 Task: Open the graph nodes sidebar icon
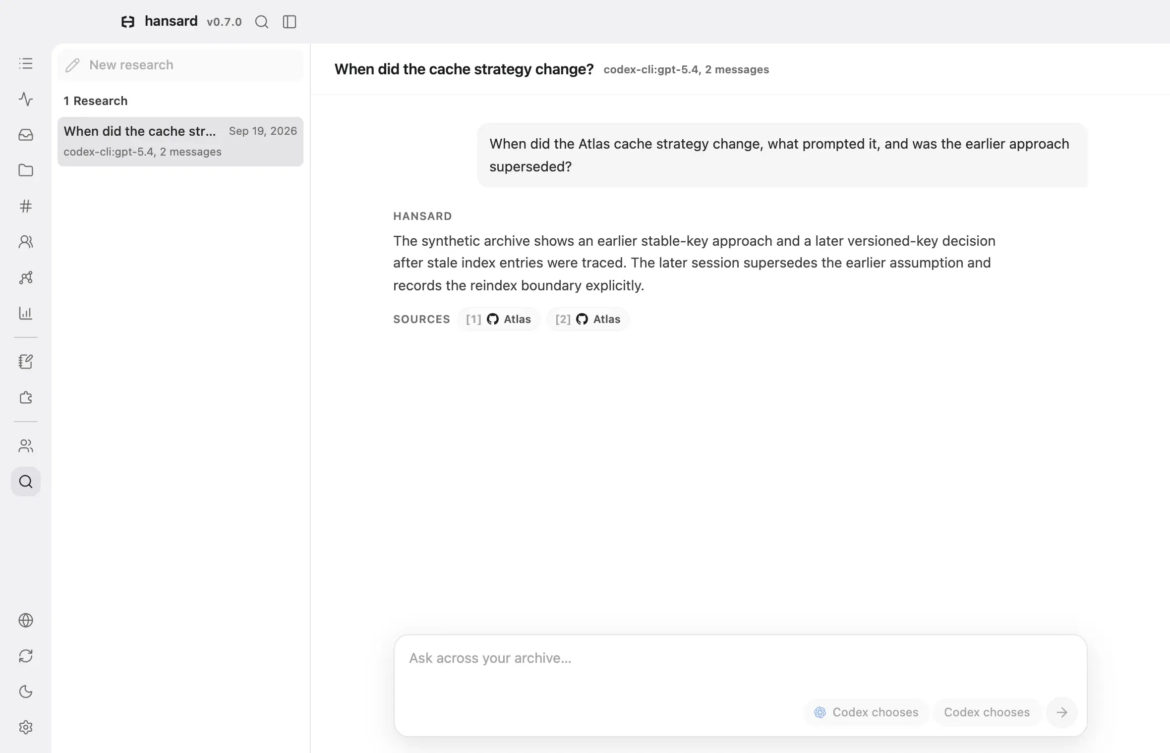pos(26,277)
